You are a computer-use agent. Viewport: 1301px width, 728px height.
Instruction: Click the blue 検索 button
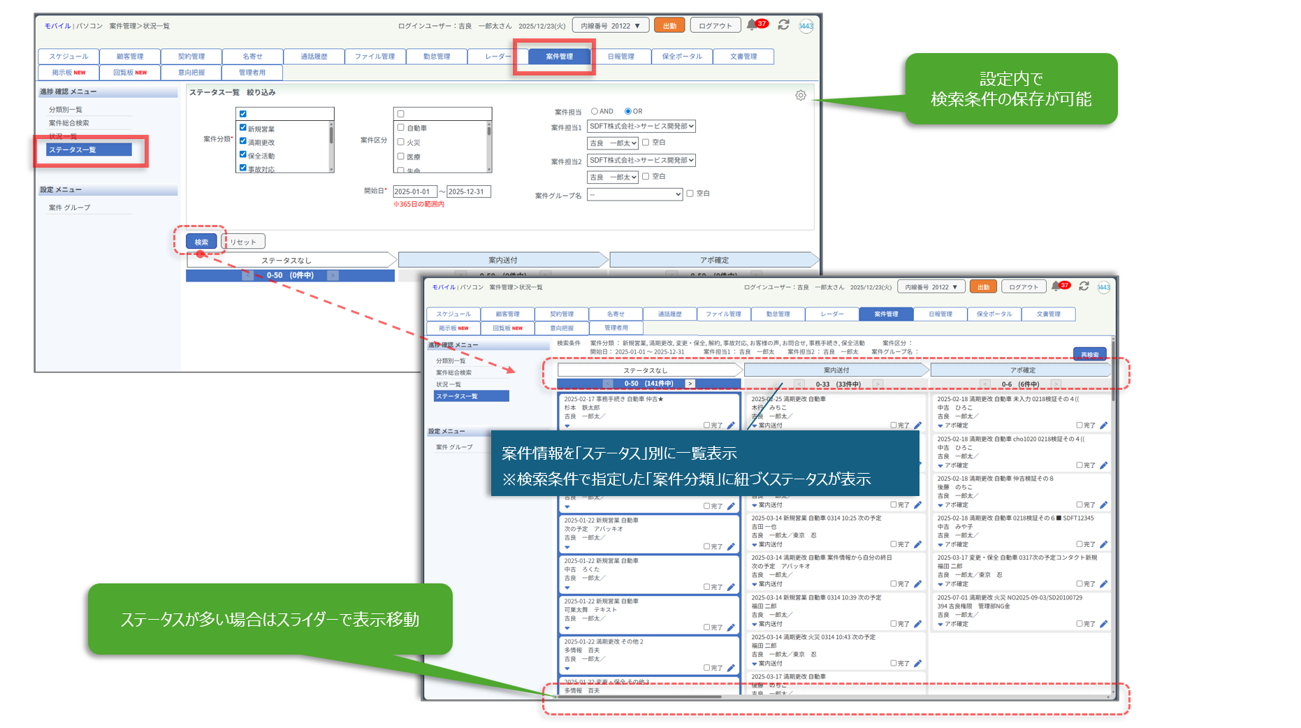201,242
